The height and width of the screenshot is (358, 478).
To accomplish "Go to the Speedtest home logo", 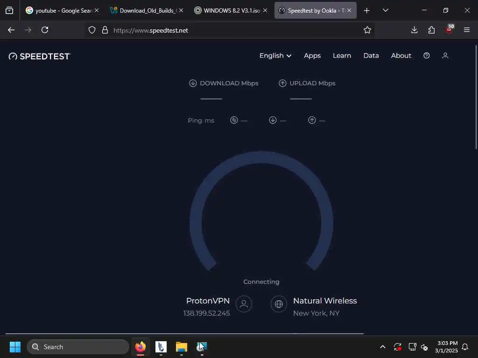I will pos(40,56).
